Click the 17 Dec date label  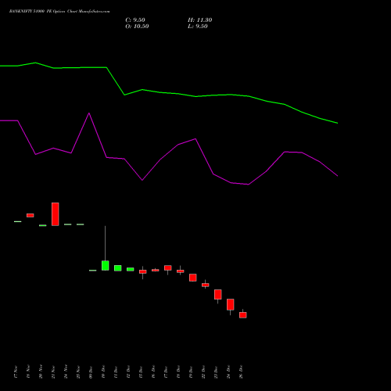click(x=166, y=371)
